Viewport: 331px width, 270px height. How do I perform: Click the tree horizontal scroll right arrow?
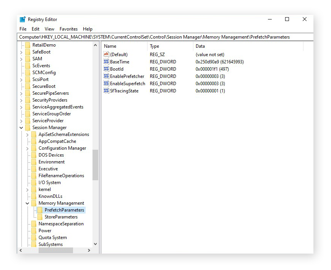click(x=89, y=251)
